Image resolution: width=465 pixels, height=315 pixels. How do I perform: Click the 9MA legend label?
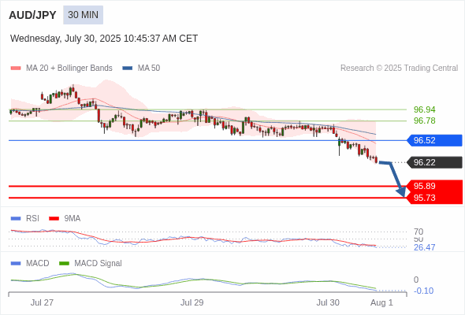73,219
